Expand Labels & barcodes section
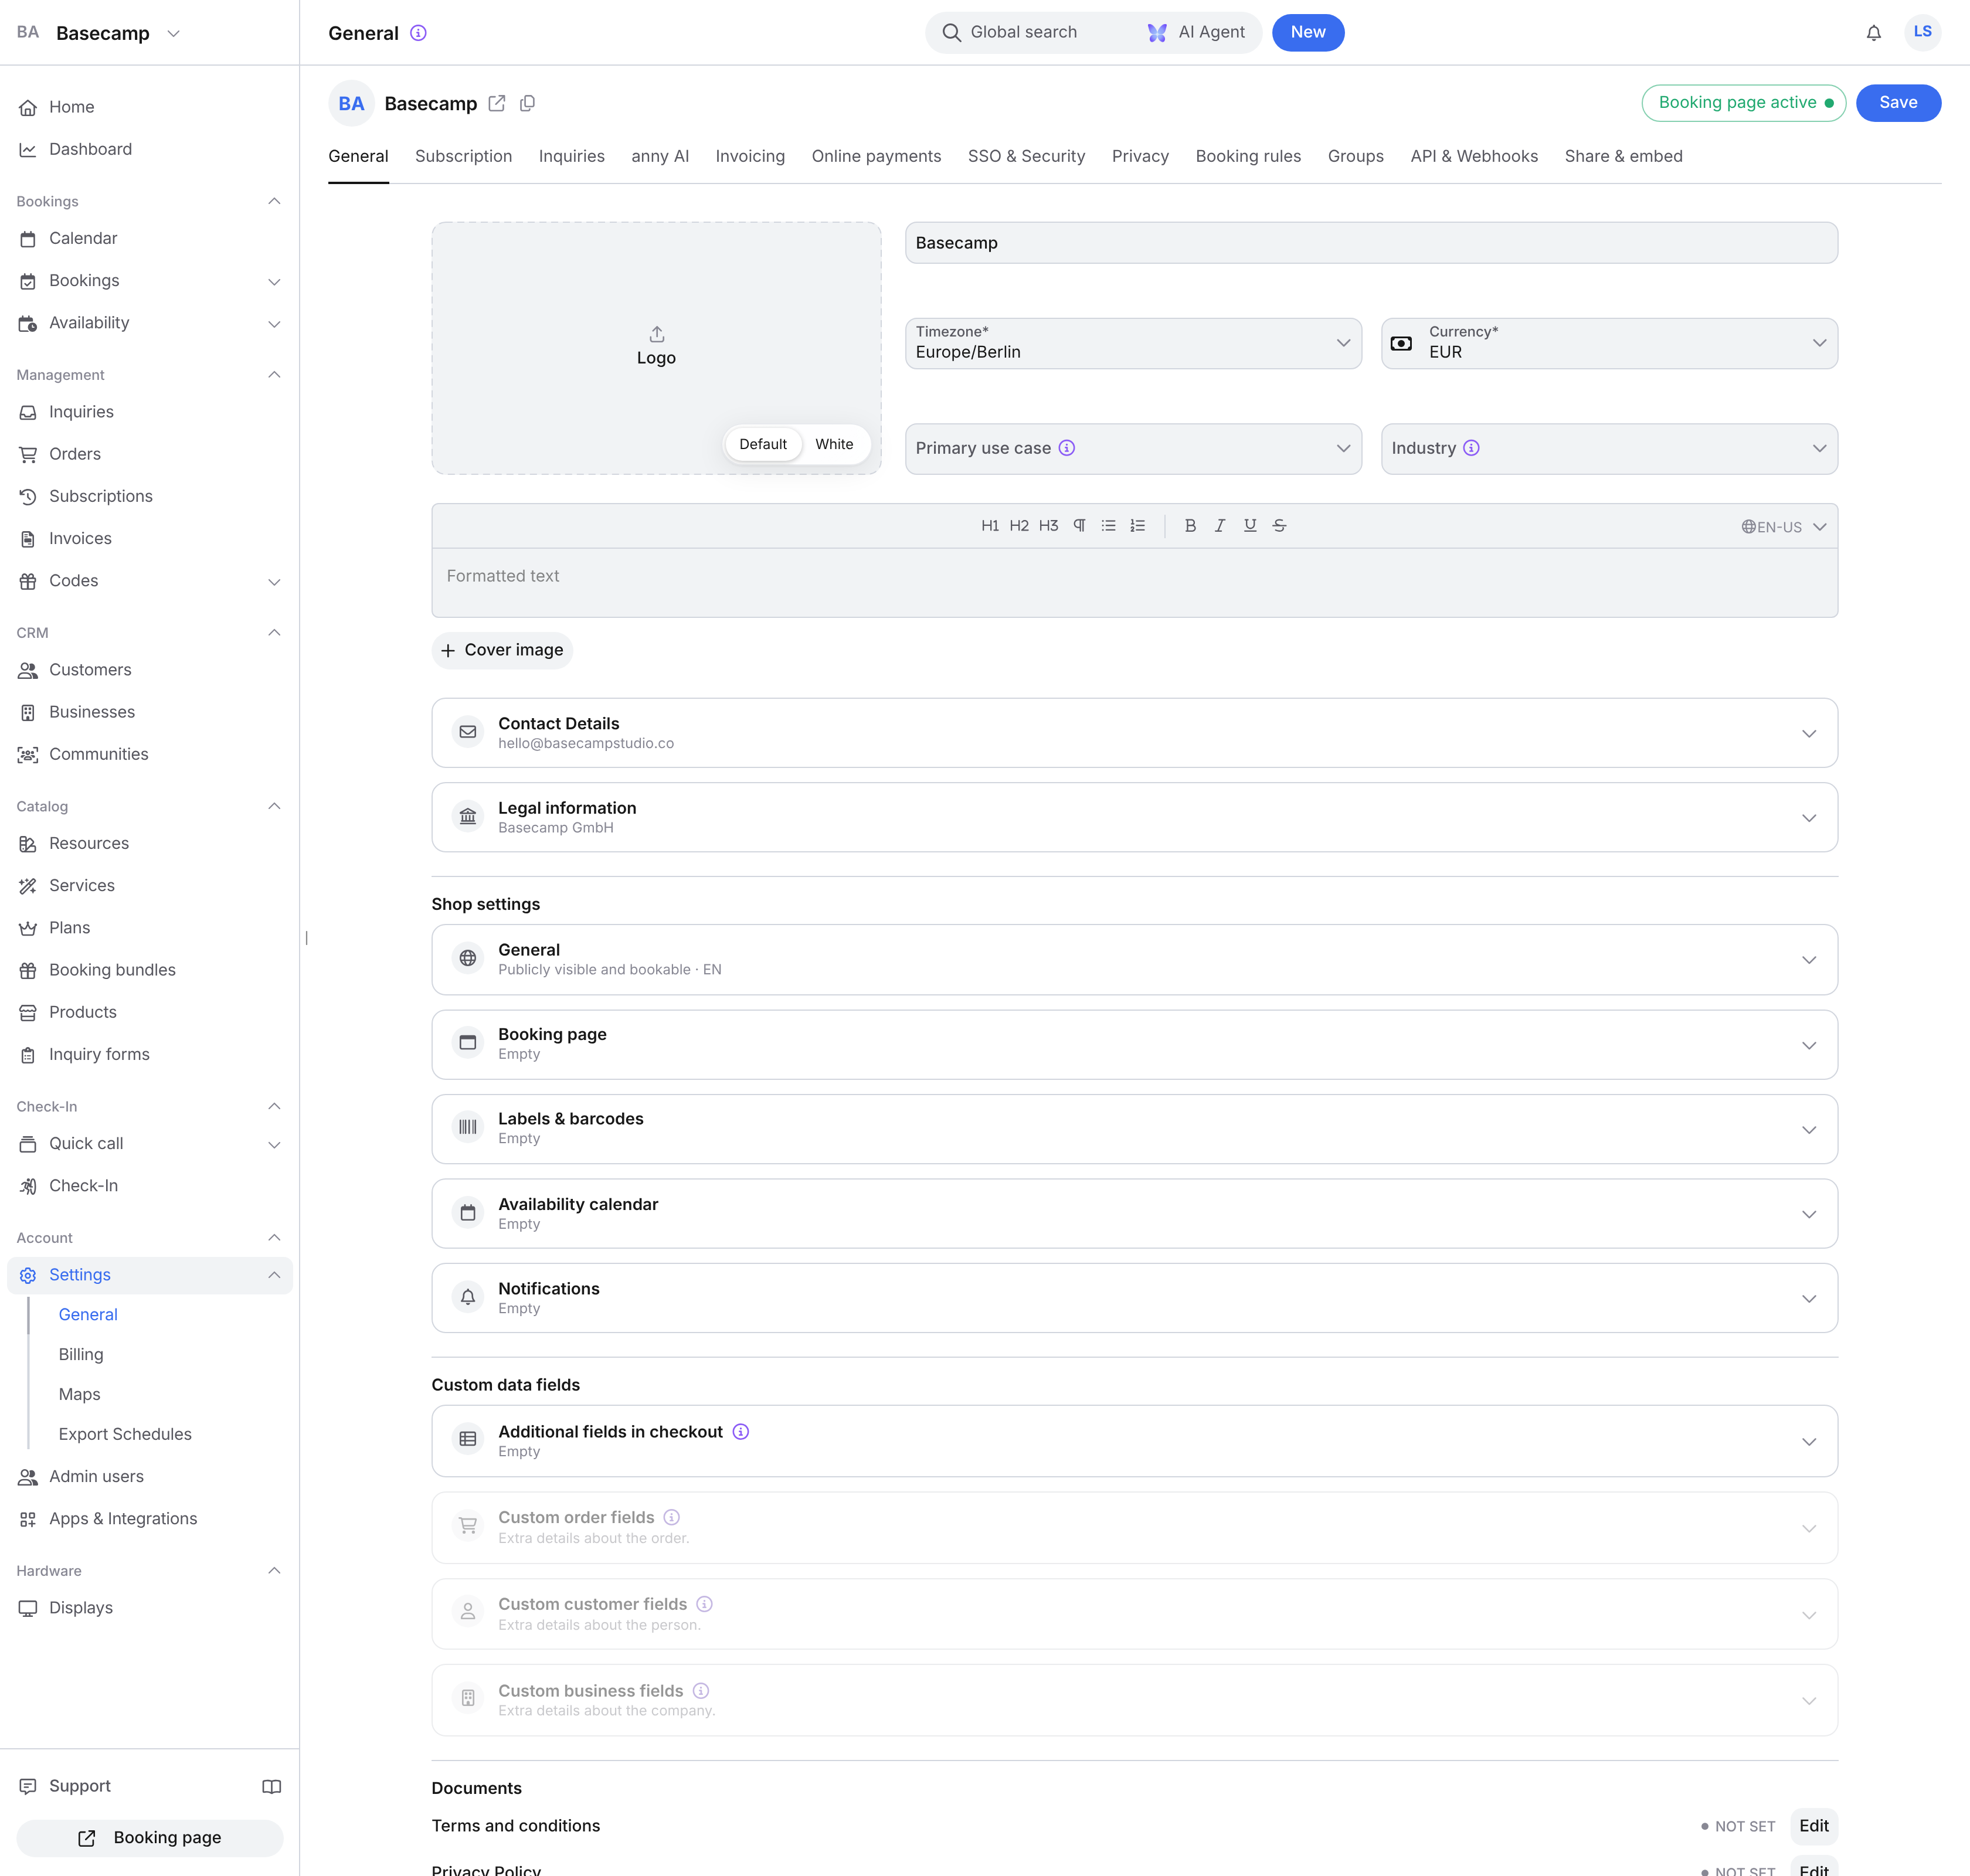Screen dimensions: 1970x1876 [x=1134, y=1129]
